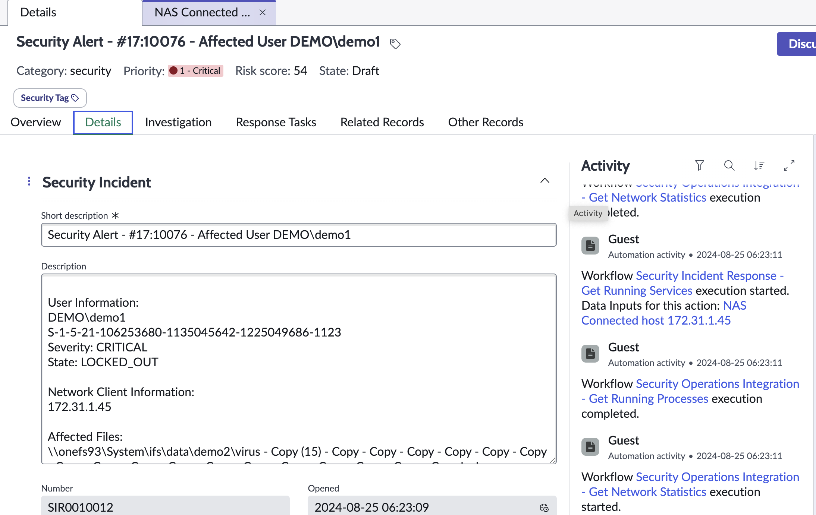Open the filter icon in Activity panel
This screenshot has height=515, width=816.
point(700,165)
